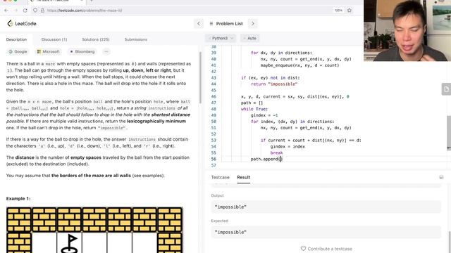Click the code editor scrollbar

point(449,133)
